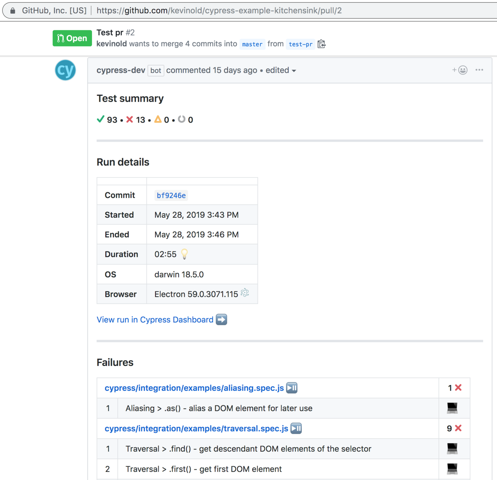Click 'Aliasing > .as() - alias a DOM element' row text

point(219,408)
